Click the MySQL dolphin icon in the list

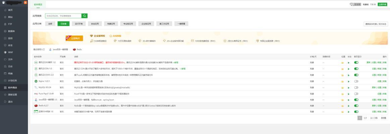[36, 87]
